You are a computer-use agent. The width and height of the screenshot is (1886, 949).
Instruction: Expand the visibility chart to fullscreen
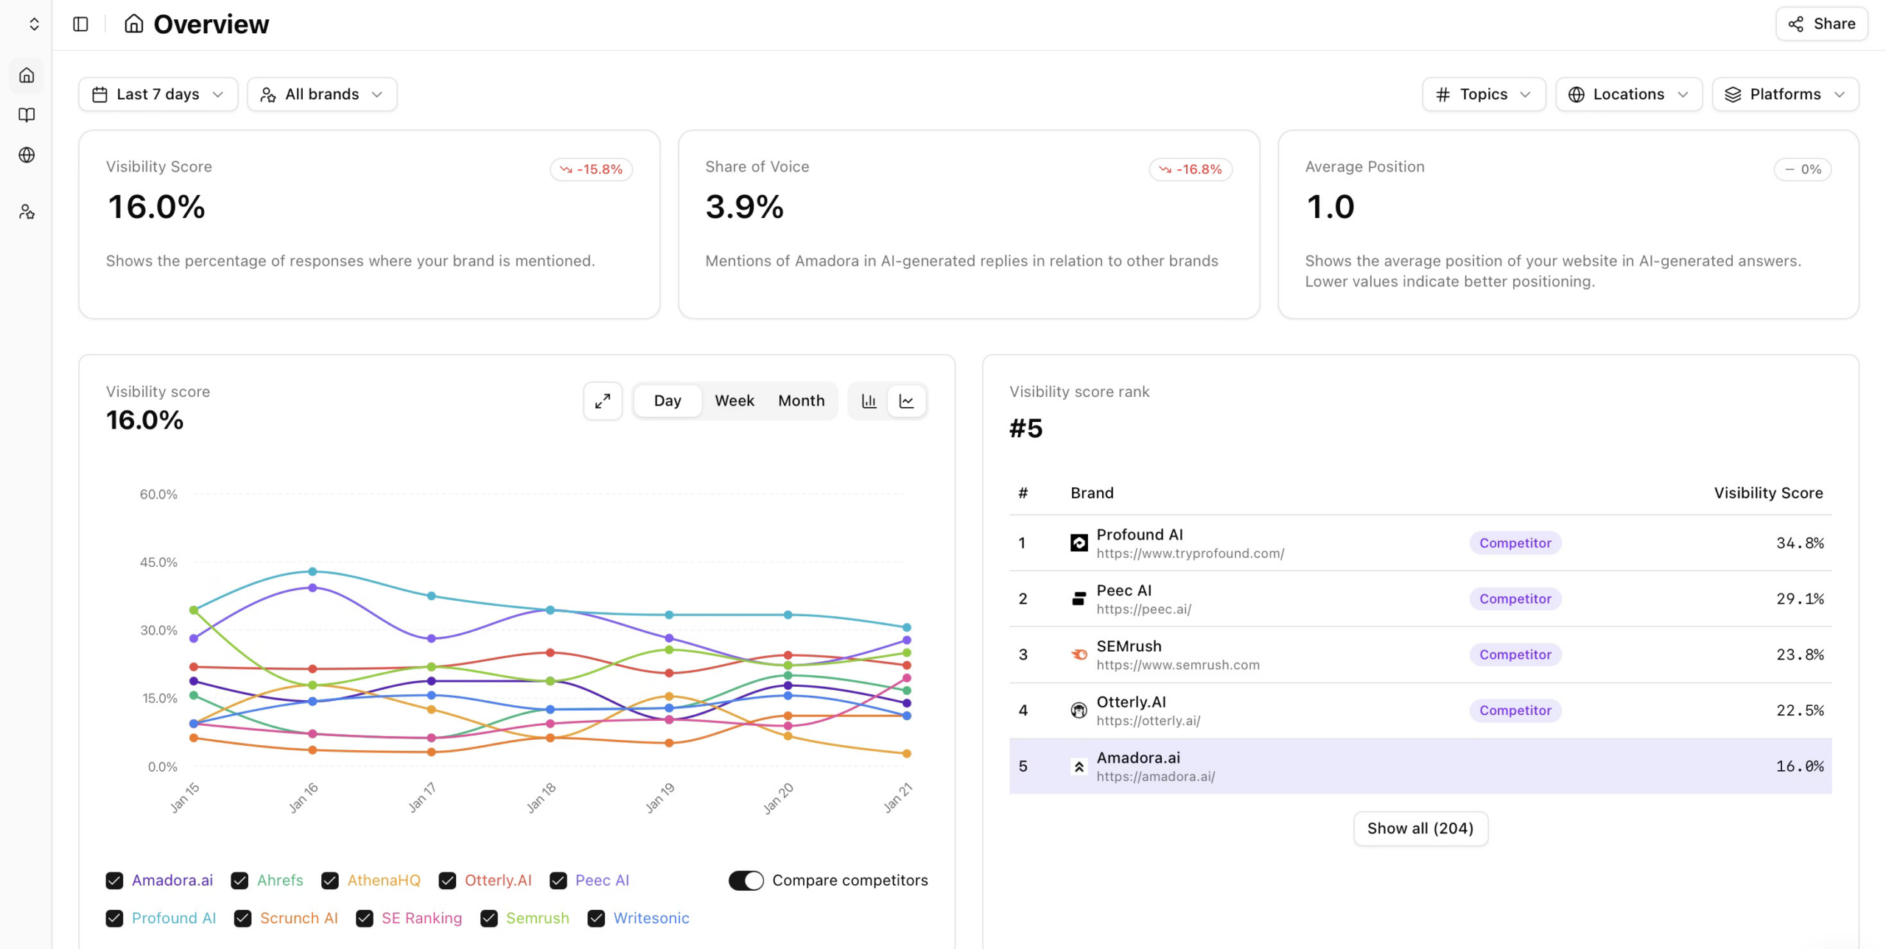603,401
